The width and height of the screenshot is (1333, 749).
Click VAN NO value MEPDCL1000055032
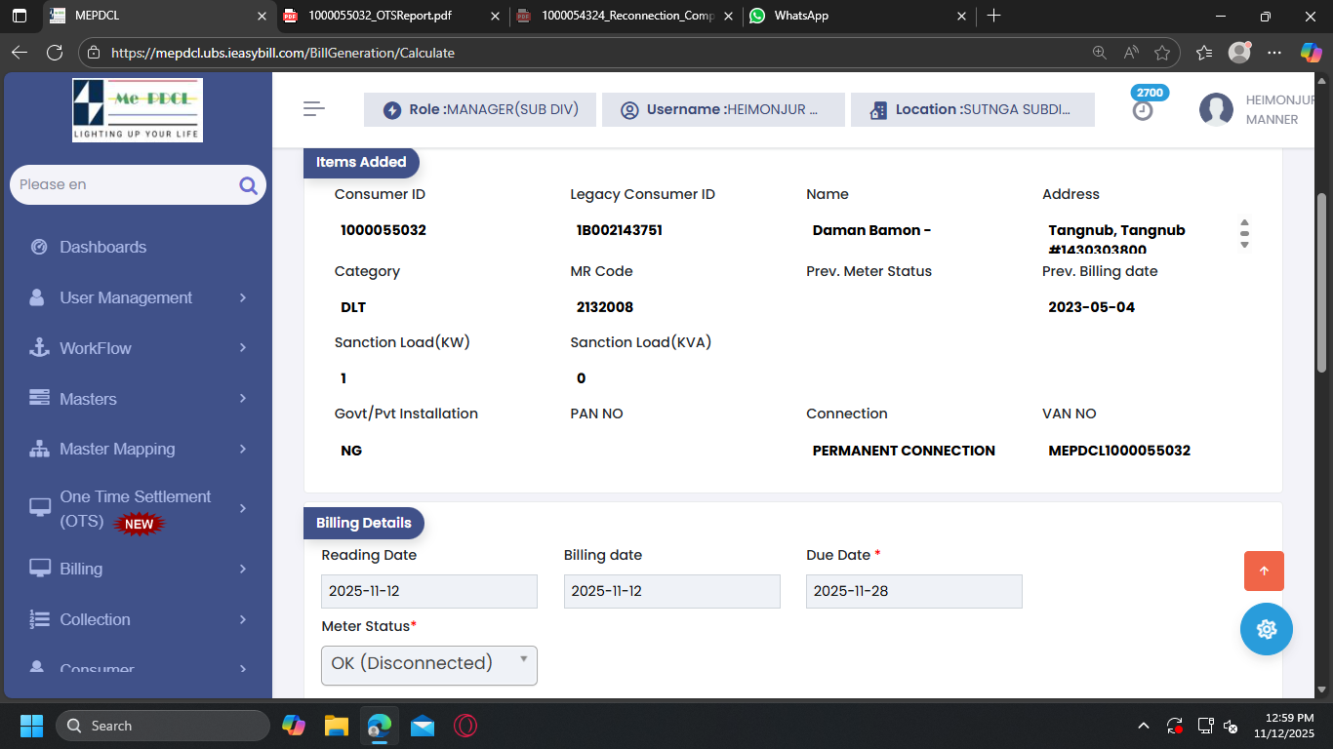pyautogui.click(x=1119, y=451)
